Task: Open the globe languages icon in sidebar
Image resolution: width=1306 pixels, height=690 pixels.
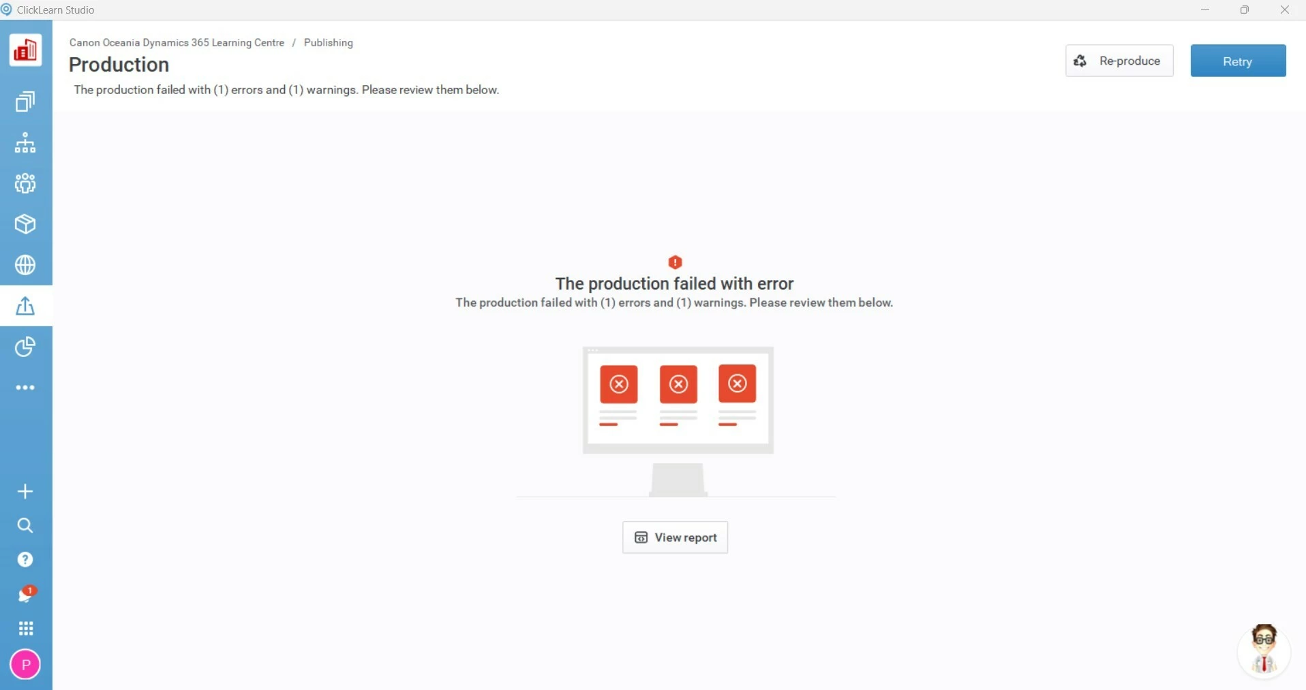Action: click(x=25, y=265)
